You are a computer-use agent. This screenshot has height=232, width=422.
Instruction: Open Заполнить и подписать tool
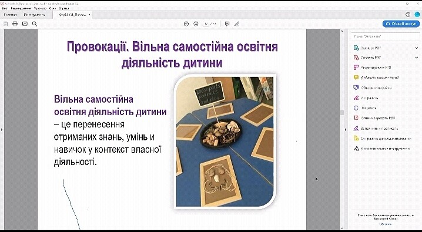tap(376, 128)
